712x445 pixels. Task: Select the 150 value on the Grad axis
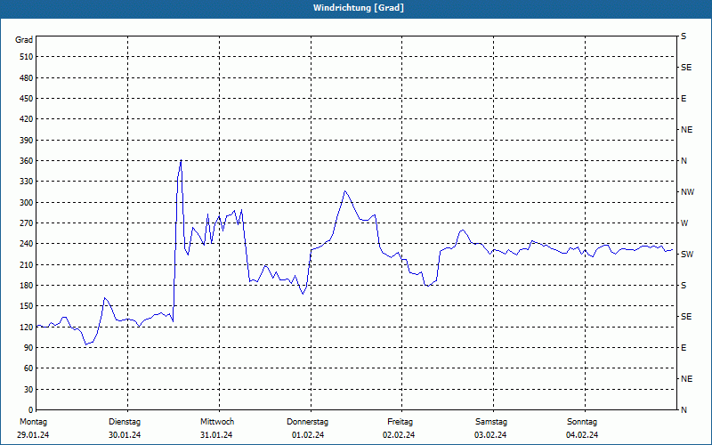(26, 306)
